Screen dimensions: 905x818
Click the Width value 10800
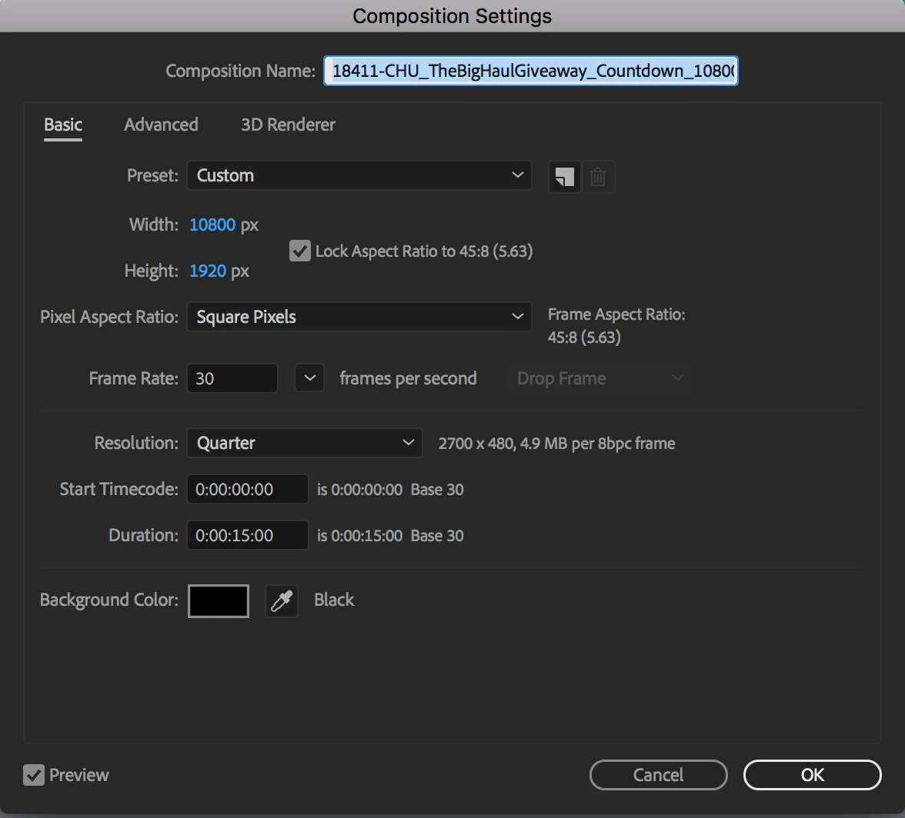[x=212, y=224]
